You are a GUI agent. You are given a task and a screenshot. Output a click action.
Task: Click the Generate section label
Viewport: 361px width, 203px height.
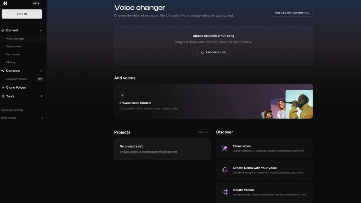pos(13,71)
